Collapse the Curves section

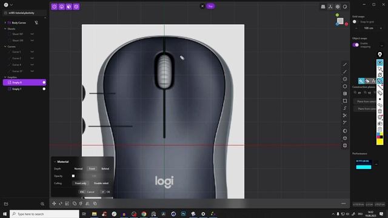pyautogui.click(x=5, y=47)
